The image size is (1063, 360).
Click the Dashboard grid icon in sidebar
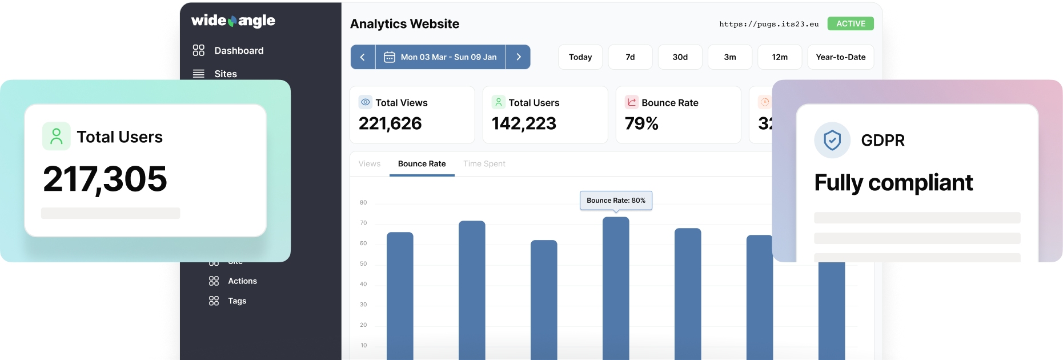pos(198,50)
